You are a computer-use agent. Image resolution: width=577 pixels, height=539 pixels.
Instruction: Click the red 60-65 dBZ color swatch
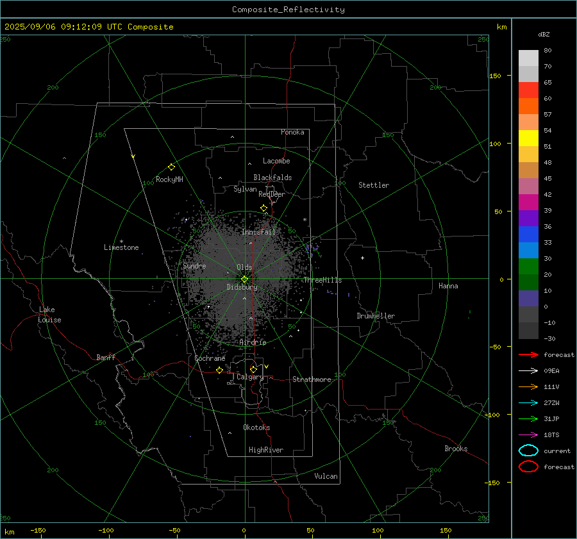528,90
